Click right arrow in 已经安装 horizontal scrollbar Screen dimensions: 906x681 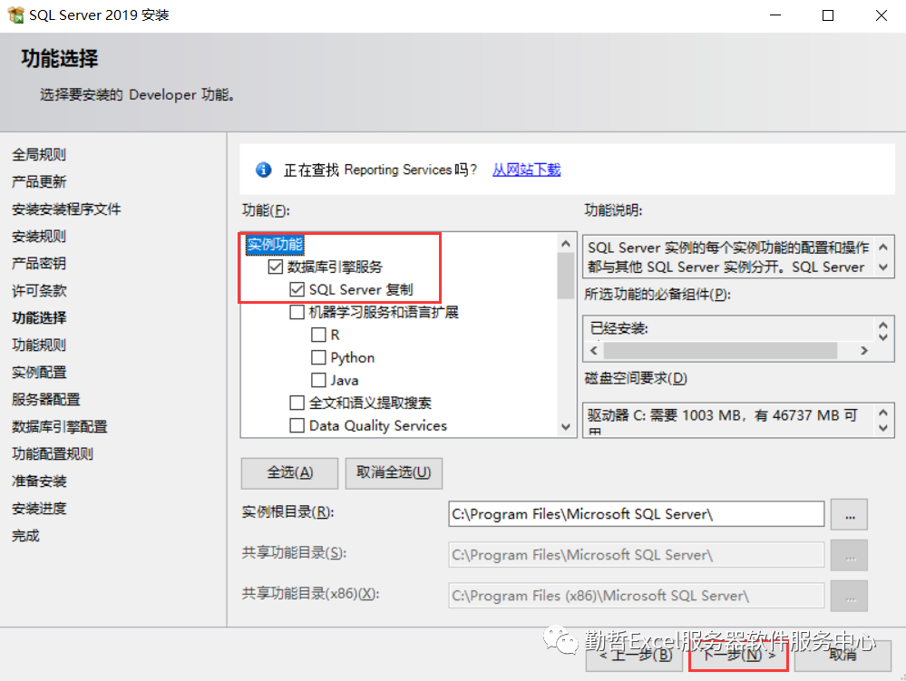(x=863, y=351)
